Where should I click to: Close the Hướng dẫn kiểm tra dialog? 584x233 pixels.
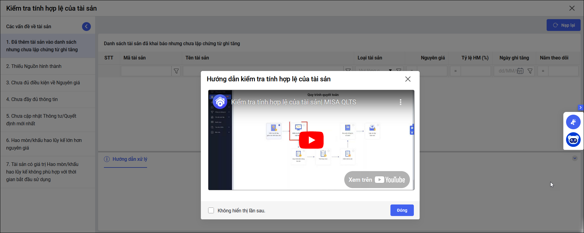click(x=408, y=79)
